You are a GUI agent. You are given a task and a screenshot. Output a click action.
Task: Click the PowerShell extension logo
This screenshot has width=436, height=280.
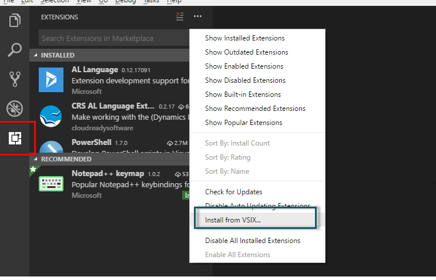coord(51,147)
